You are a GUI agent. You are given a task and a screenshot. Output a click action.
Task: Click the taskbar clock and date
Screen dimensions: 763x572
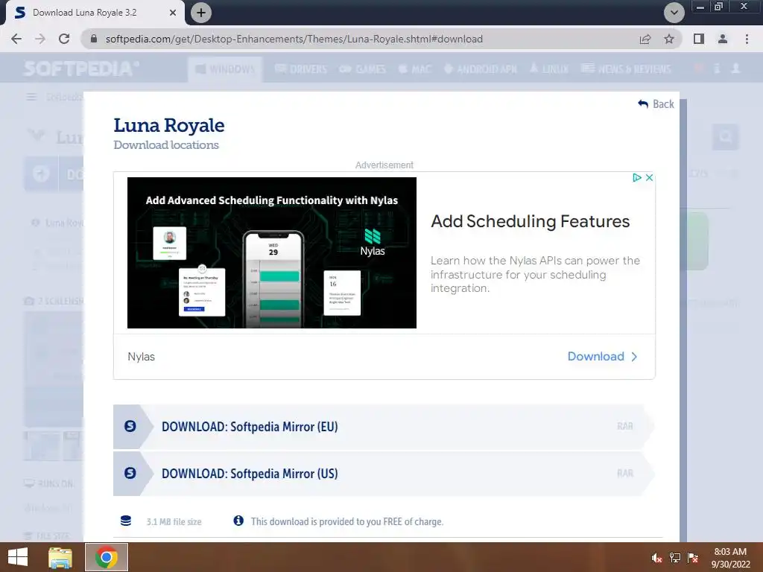pos(730,558)
